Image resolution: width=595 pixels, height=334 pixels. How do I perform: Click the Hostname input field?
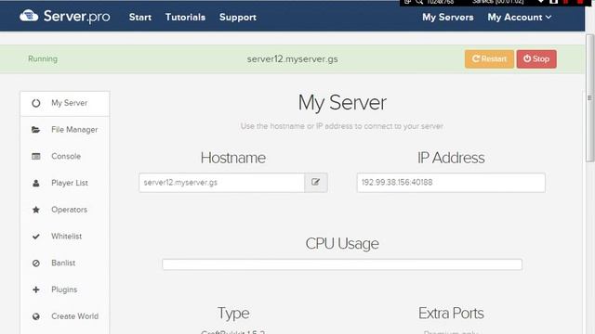(x=221, y=183)
